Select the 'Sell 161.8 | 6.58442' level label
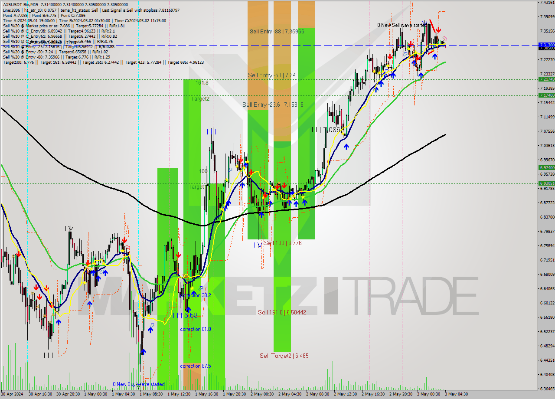 coord(282,312)
